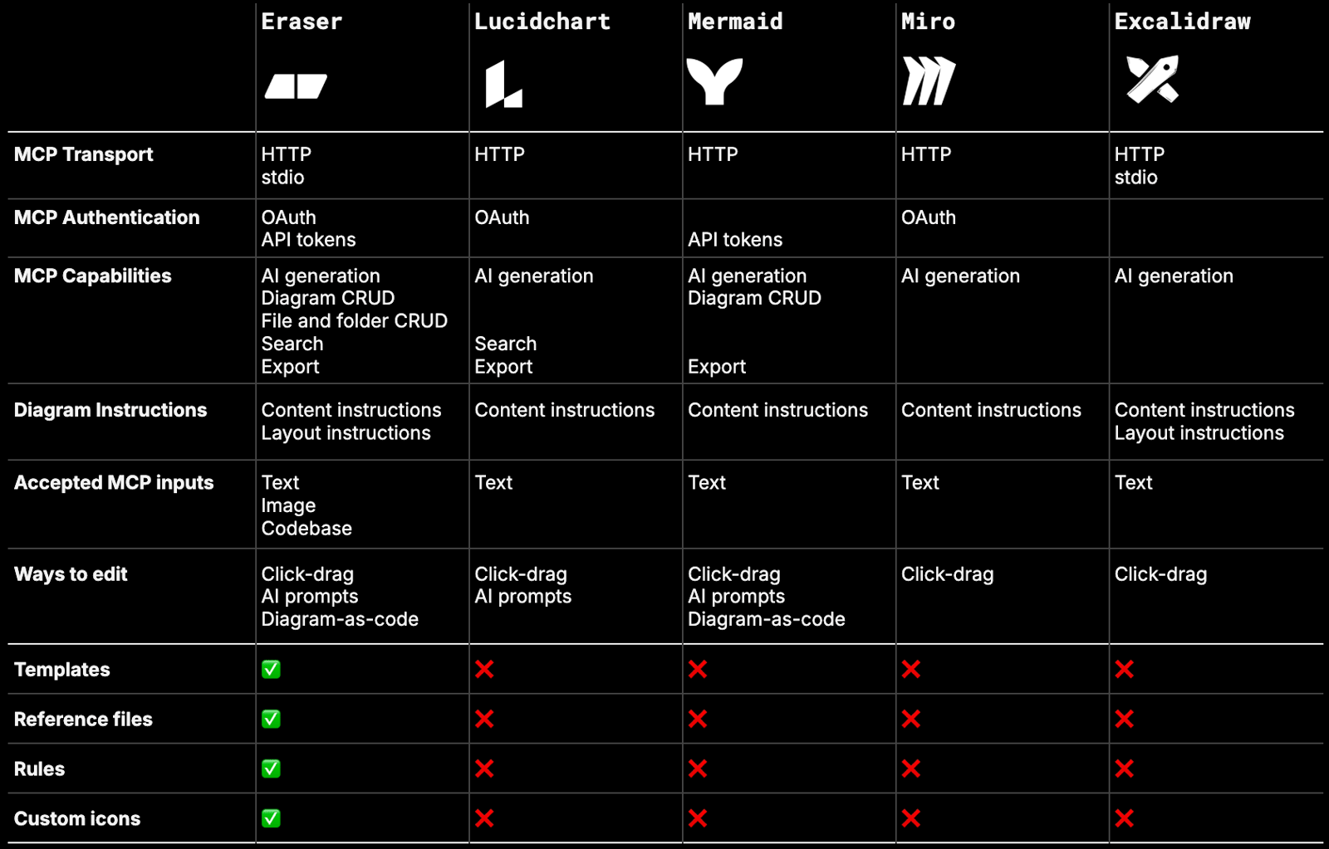Viewport: 1329px width, 849px height.
Task: Click the Miro logo icon
Action: pyautogui.click(x=929, y=81)
